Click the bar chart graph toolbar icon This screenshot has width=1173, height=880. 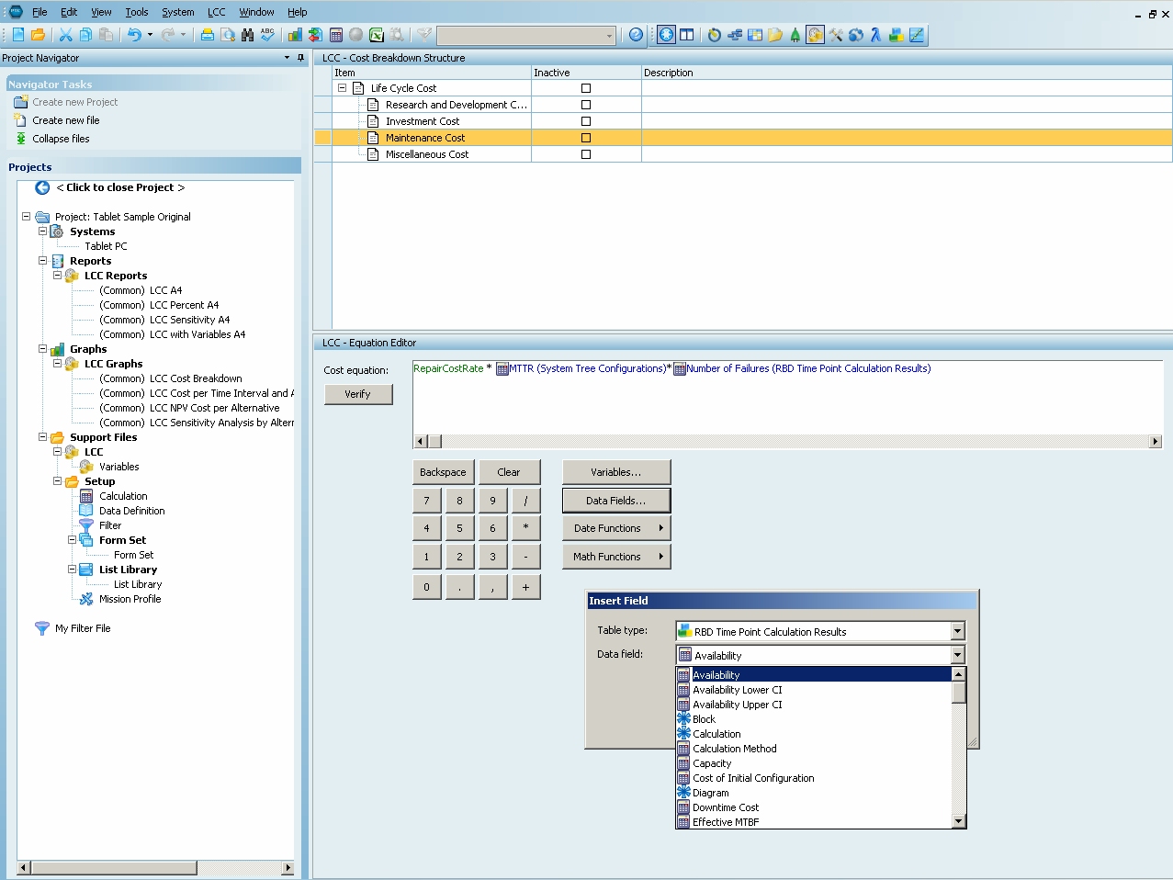pos(295,35)
